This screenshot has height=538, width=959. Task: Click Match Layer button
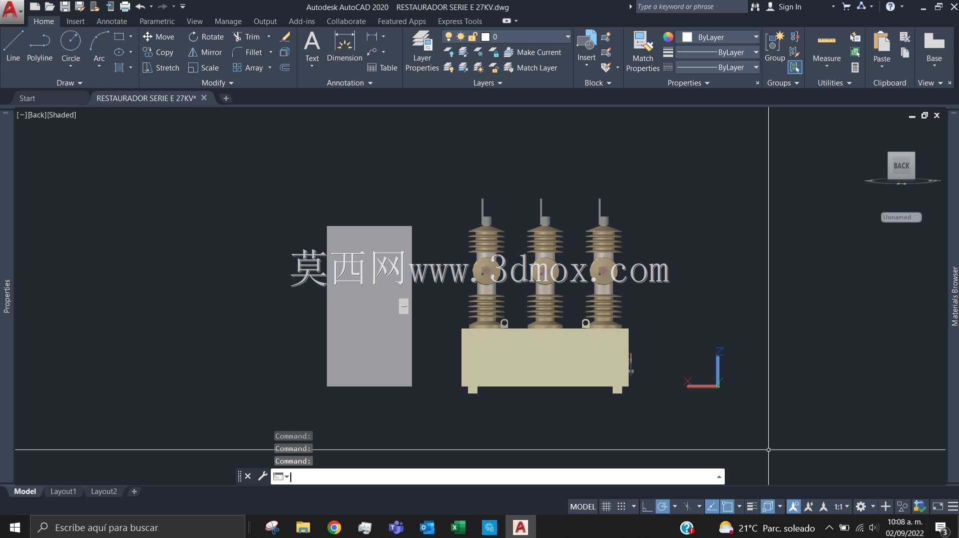[531, 67]
